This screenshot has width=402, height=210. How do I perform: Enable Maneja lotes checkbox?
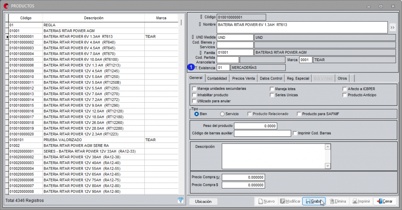(272, 89)
